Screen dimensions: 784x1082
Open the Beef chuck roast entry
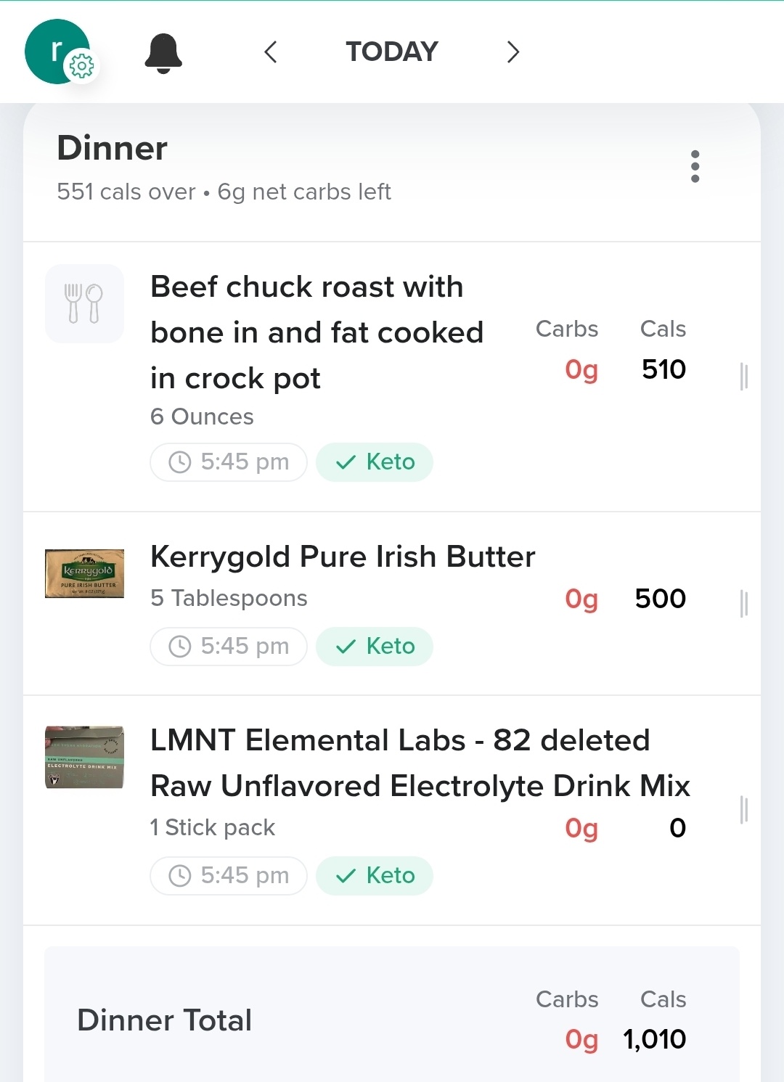click(317, 332)
